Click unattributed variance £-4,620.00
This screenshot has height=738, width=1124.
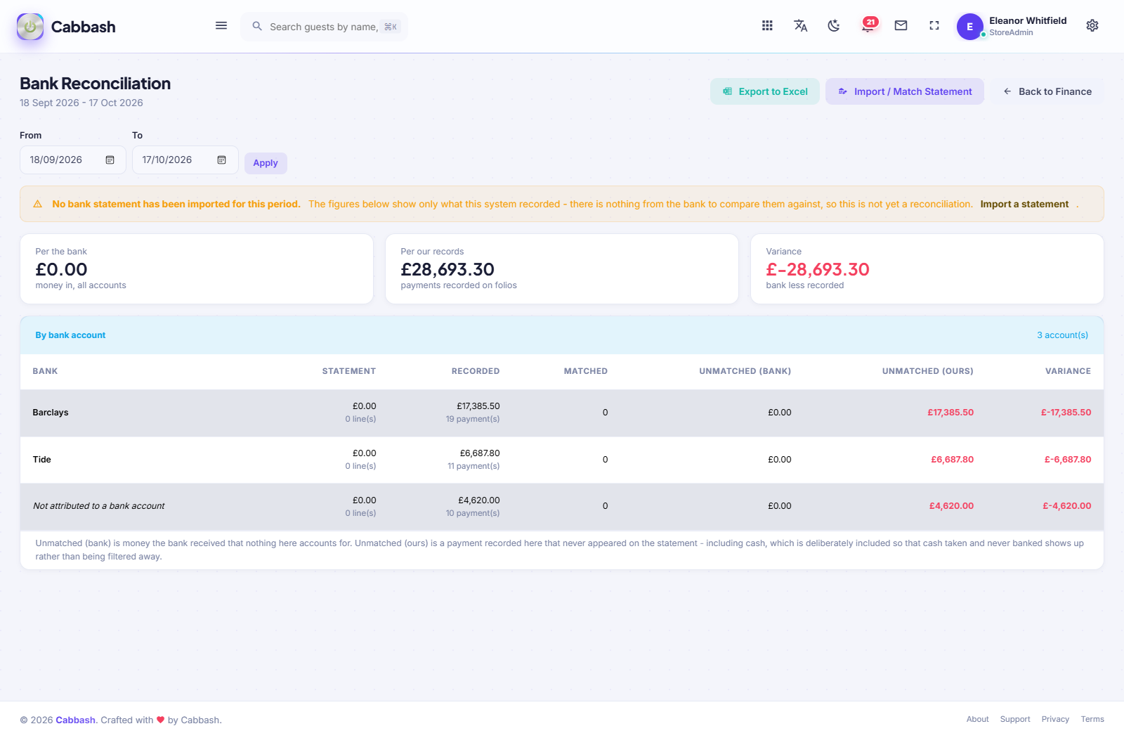(1067, 506)
